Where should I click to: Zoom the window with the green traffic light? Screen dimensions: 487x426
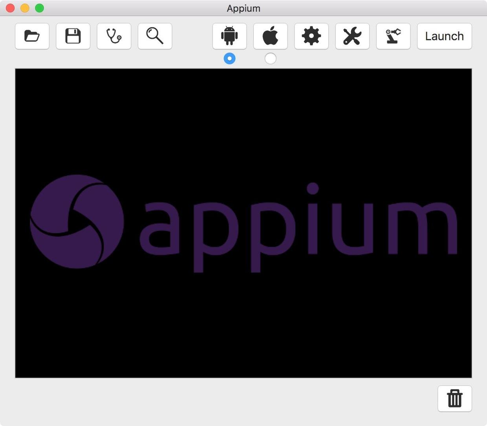[x=39, y=7]
